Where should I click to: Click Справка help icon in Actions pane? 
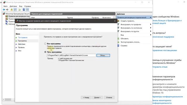pos(118,45)
